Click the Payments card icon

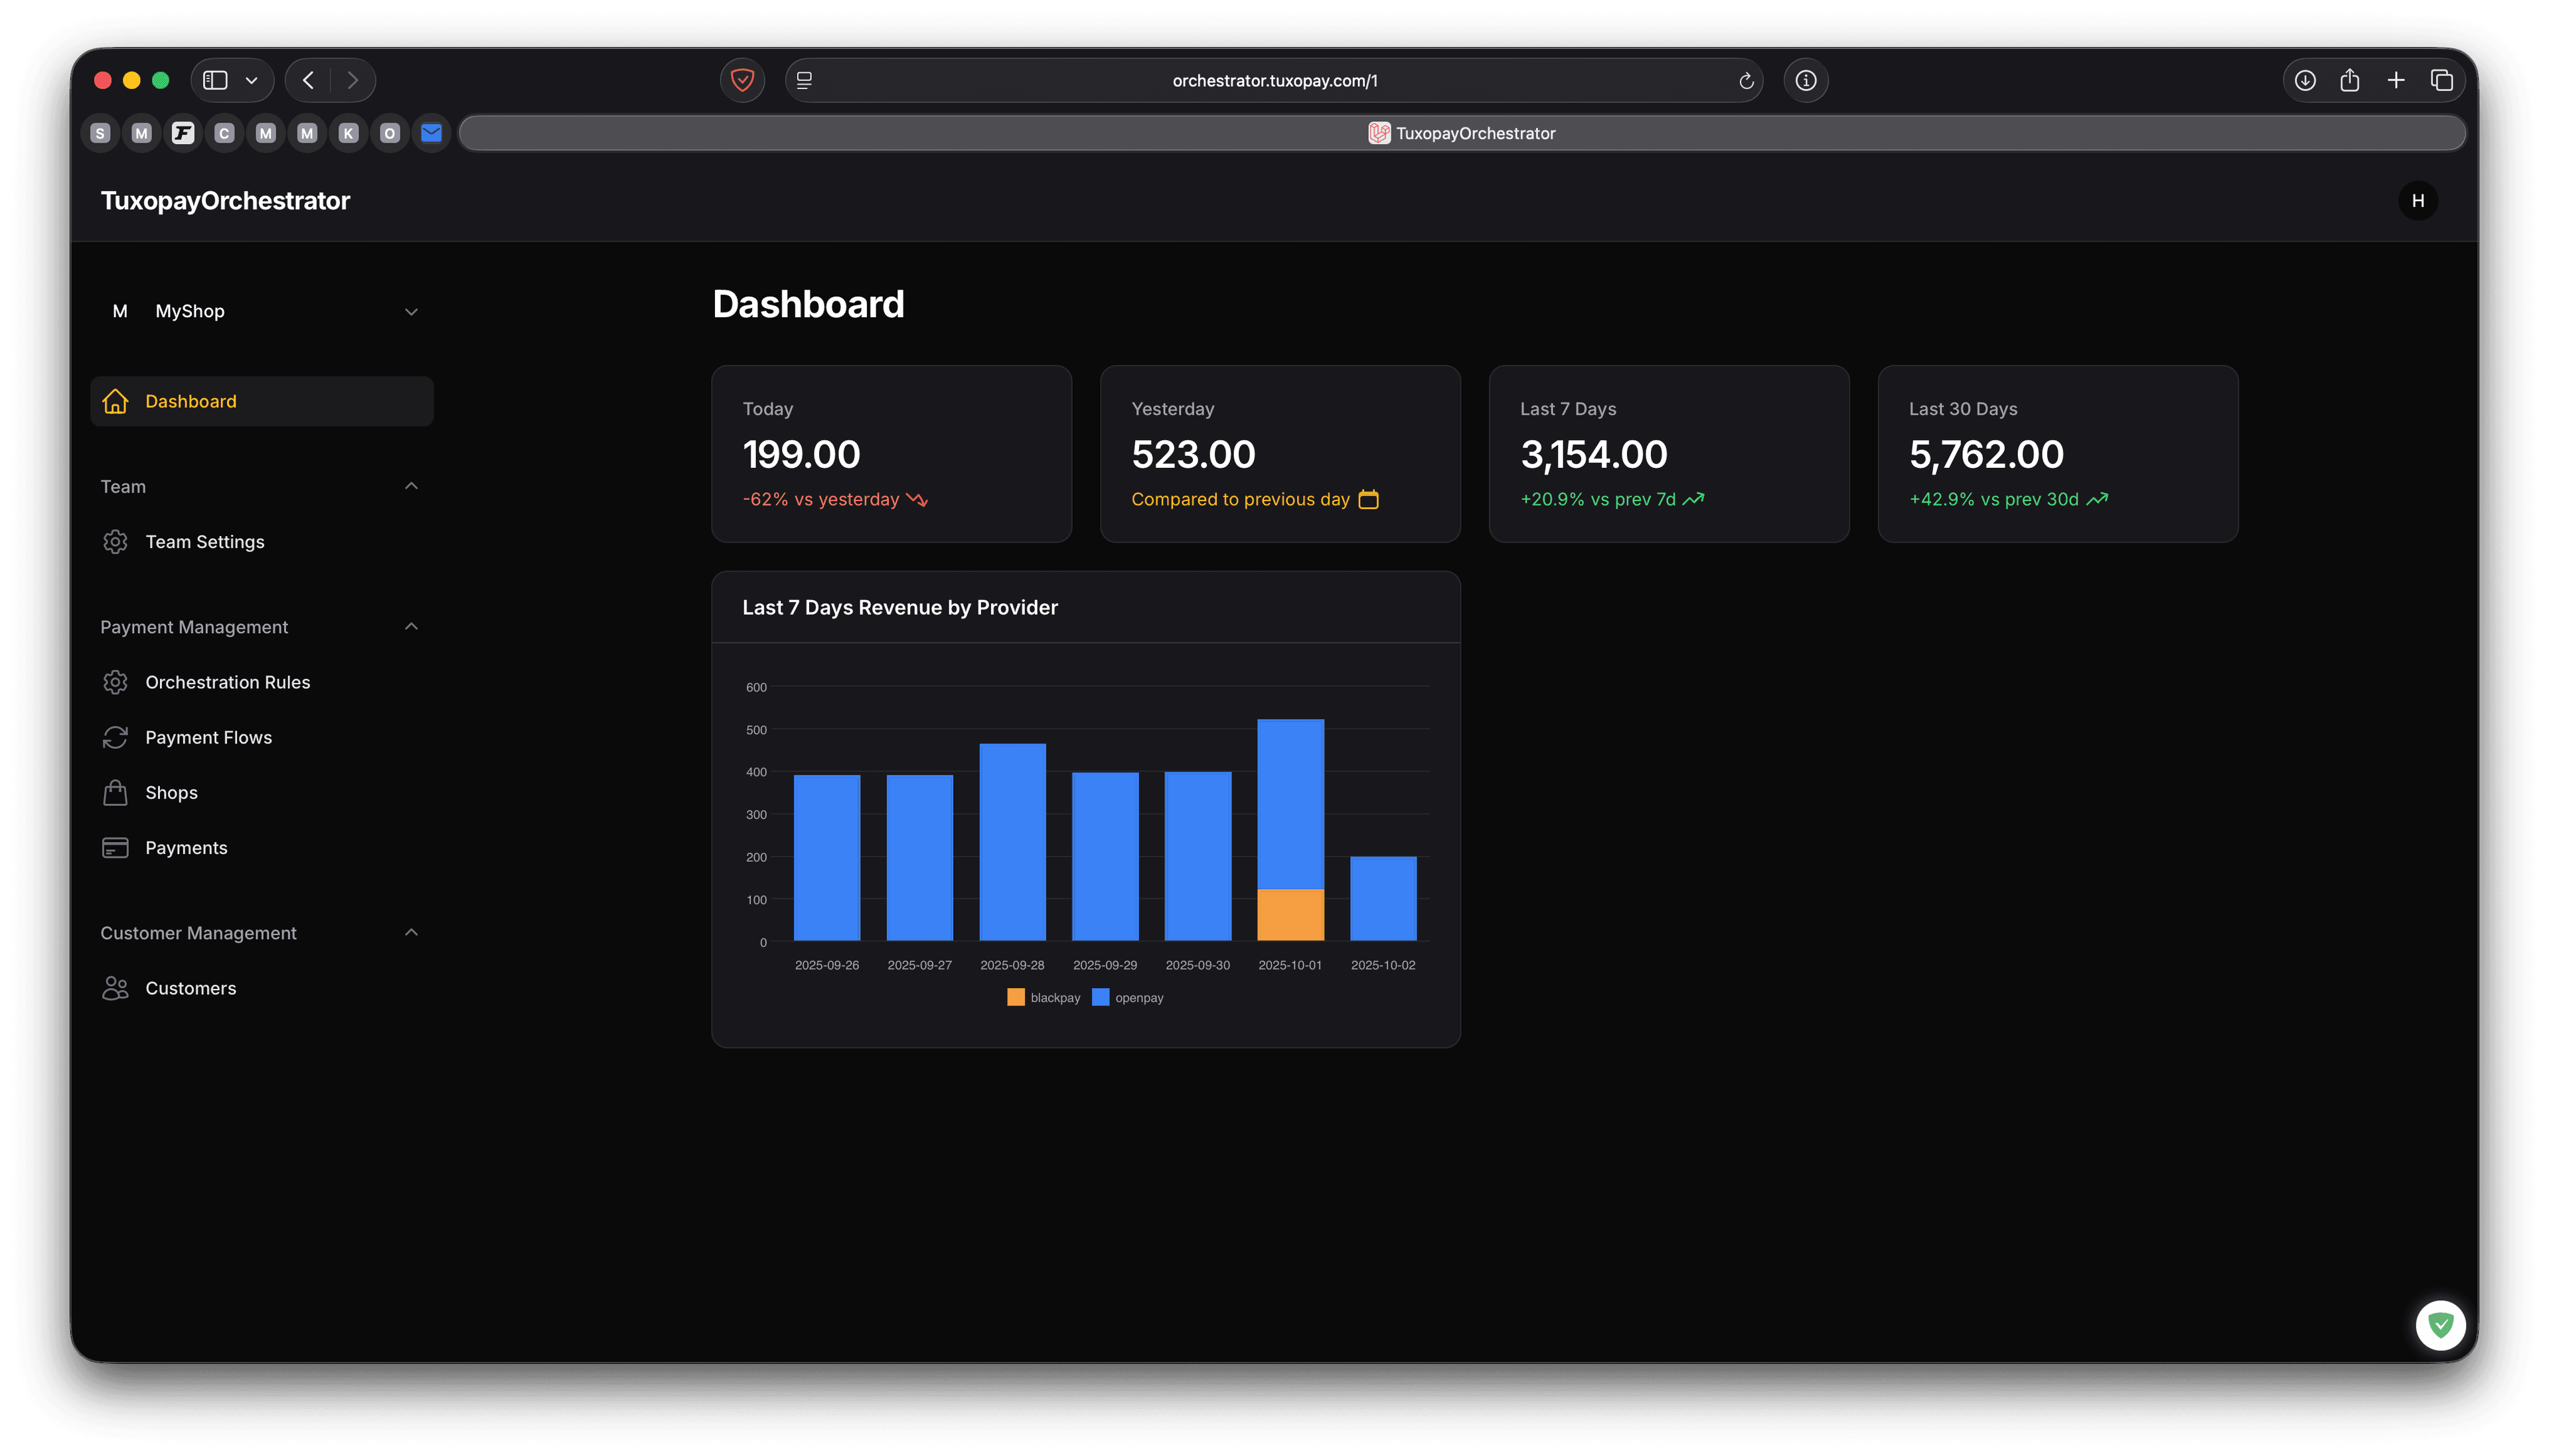[115, 848]
